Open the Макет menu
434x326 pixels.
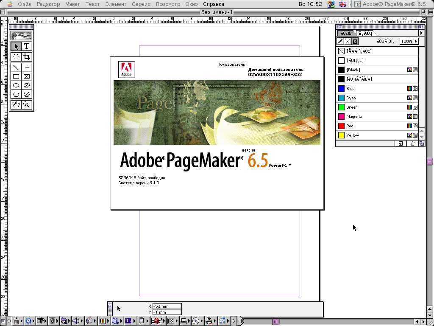[x=73, y=4]
